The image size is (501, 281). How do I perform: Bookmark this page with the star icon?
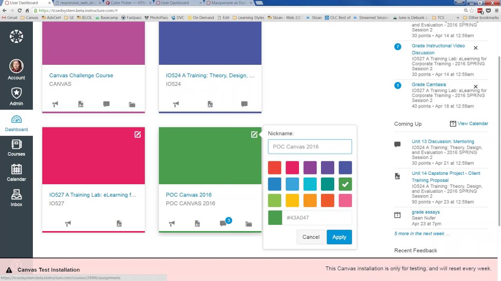click(x=472, y=11)
